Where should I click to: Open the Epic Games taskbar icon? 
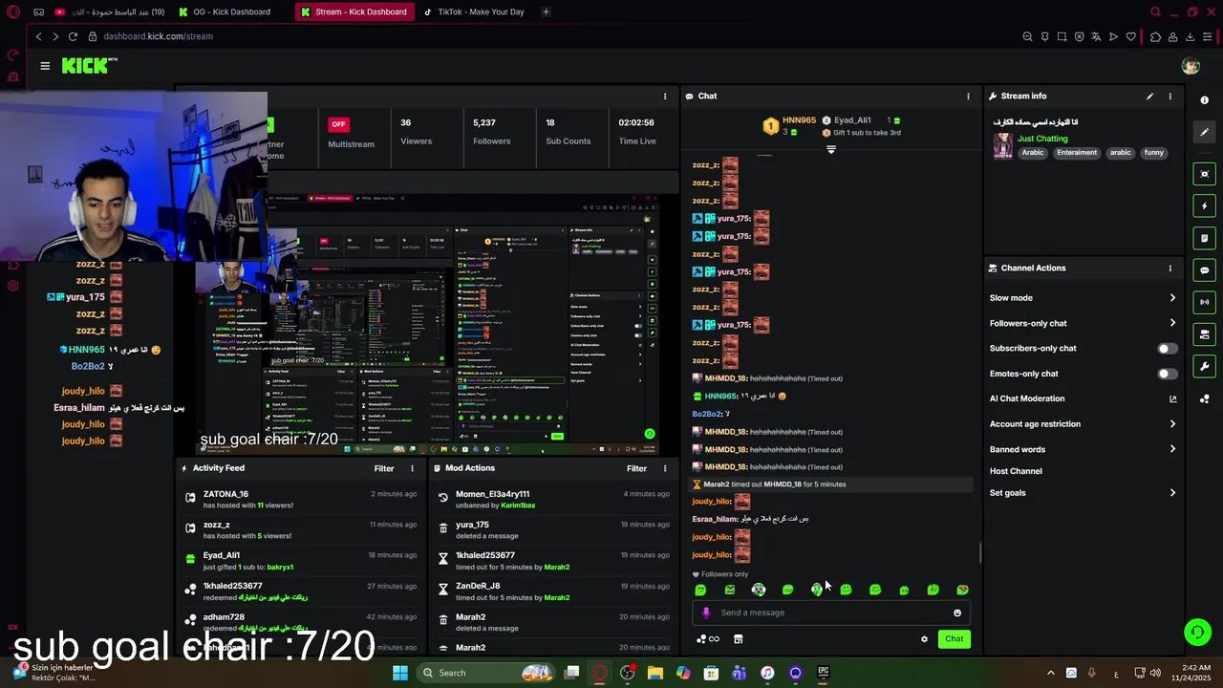tap(823, 673)
